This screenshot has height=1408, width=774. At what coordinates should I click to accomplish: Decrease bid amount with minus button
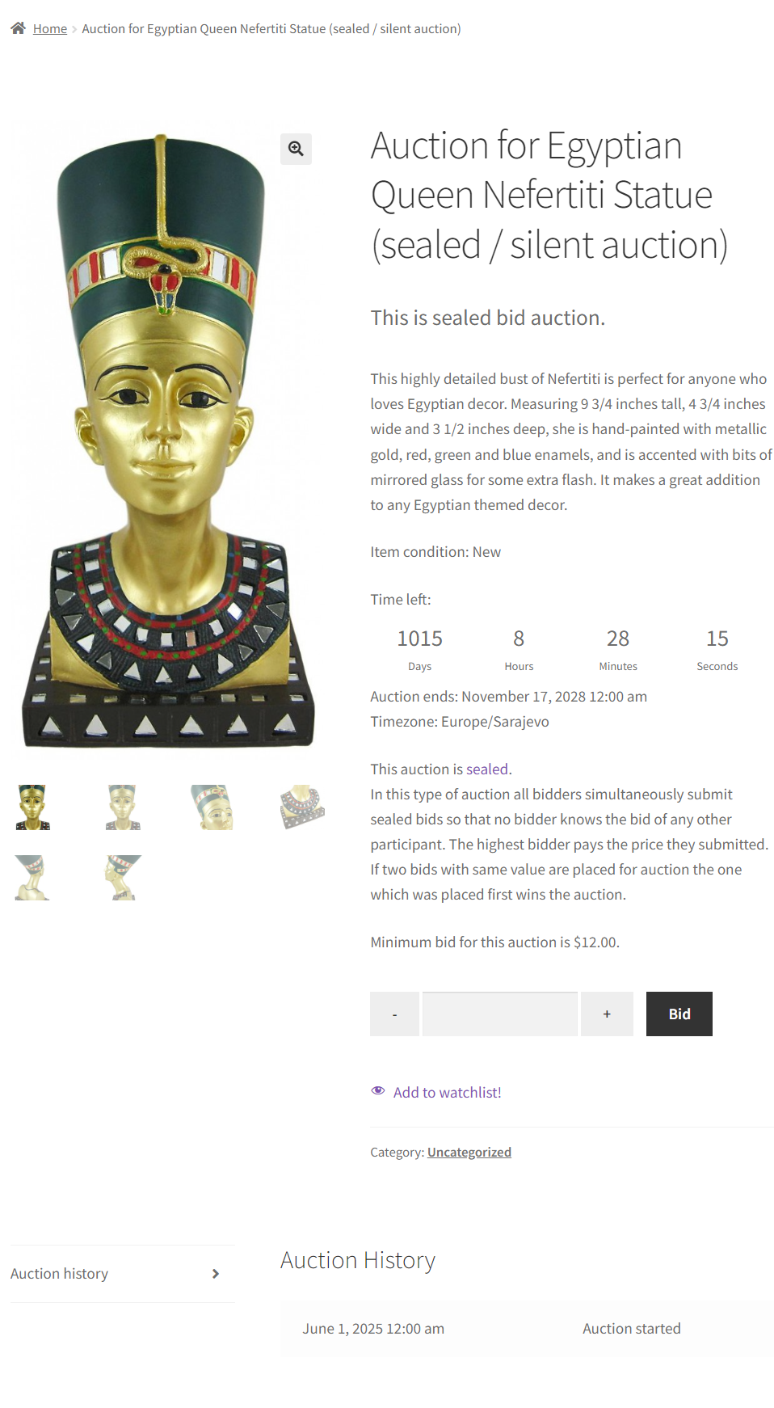pos(394,1014)
